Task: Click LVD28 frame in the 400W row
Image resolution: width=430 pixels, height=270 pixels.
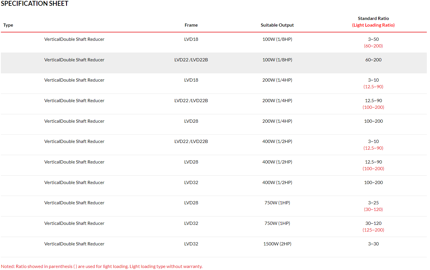Action: pyautogui.click(x=191, y=162)
